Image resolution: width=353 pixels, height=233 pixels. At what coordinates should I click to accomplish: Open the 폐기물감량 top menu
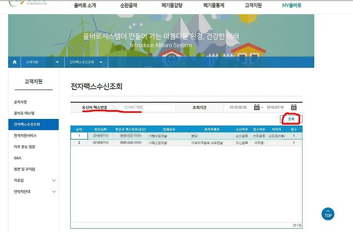[172, 5]
